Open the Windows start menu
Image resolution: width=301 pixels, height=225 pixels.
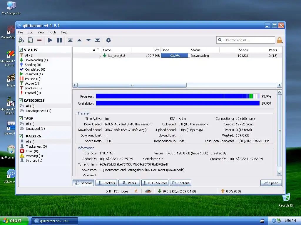tap(14, 221)
